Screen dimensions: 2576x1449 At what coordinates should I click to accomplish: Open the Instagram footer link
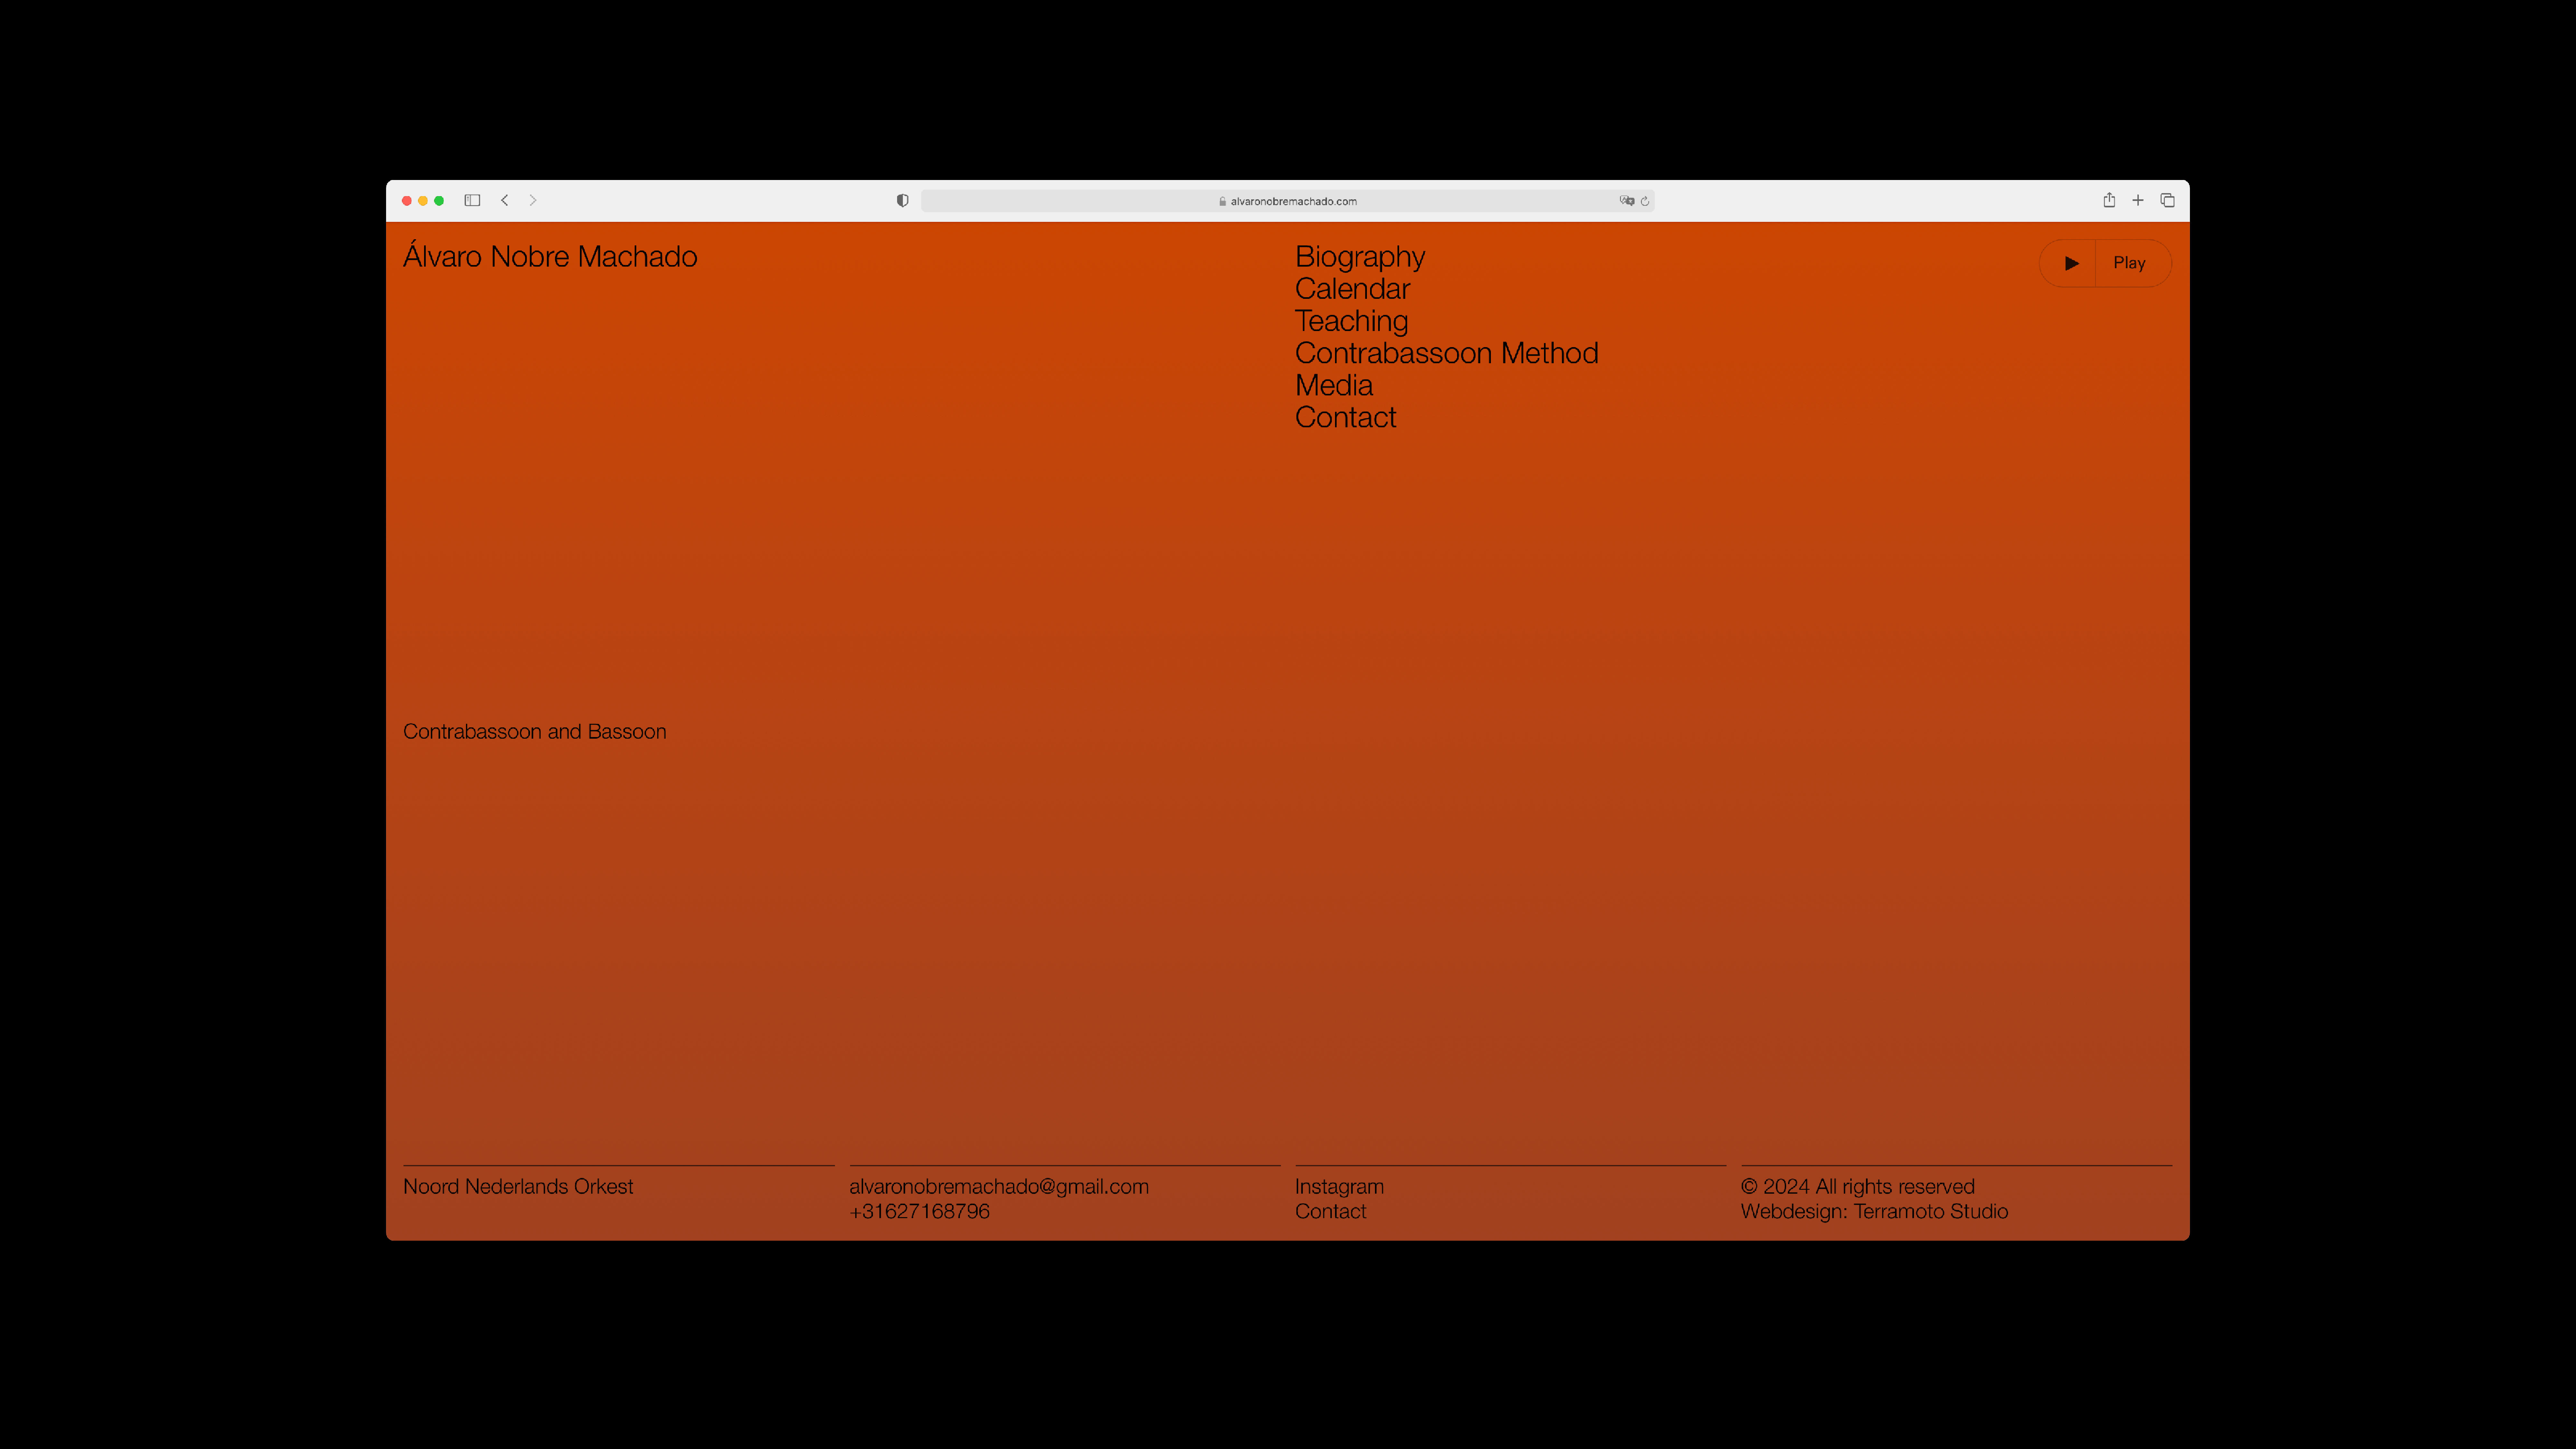pyautogui.click(x=1339, y=1186)
